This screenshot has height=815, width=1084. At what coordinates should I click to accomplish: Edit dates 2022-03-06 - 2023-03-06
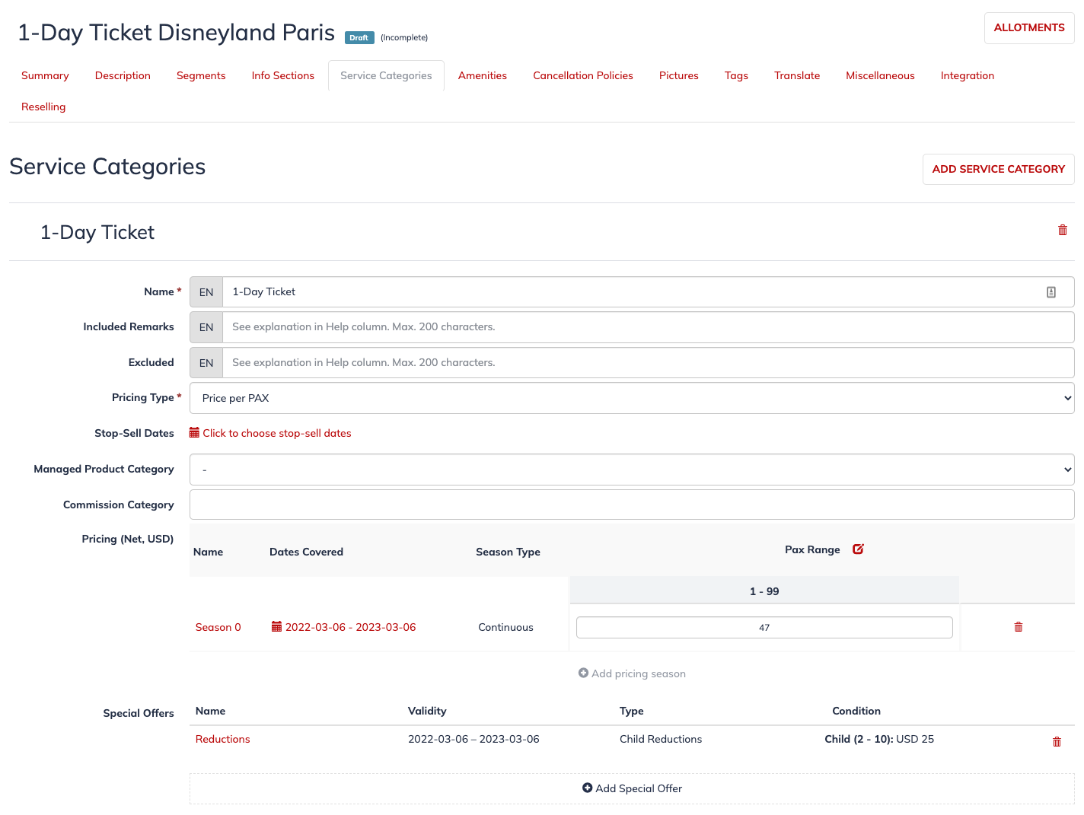tap(350, 627)
